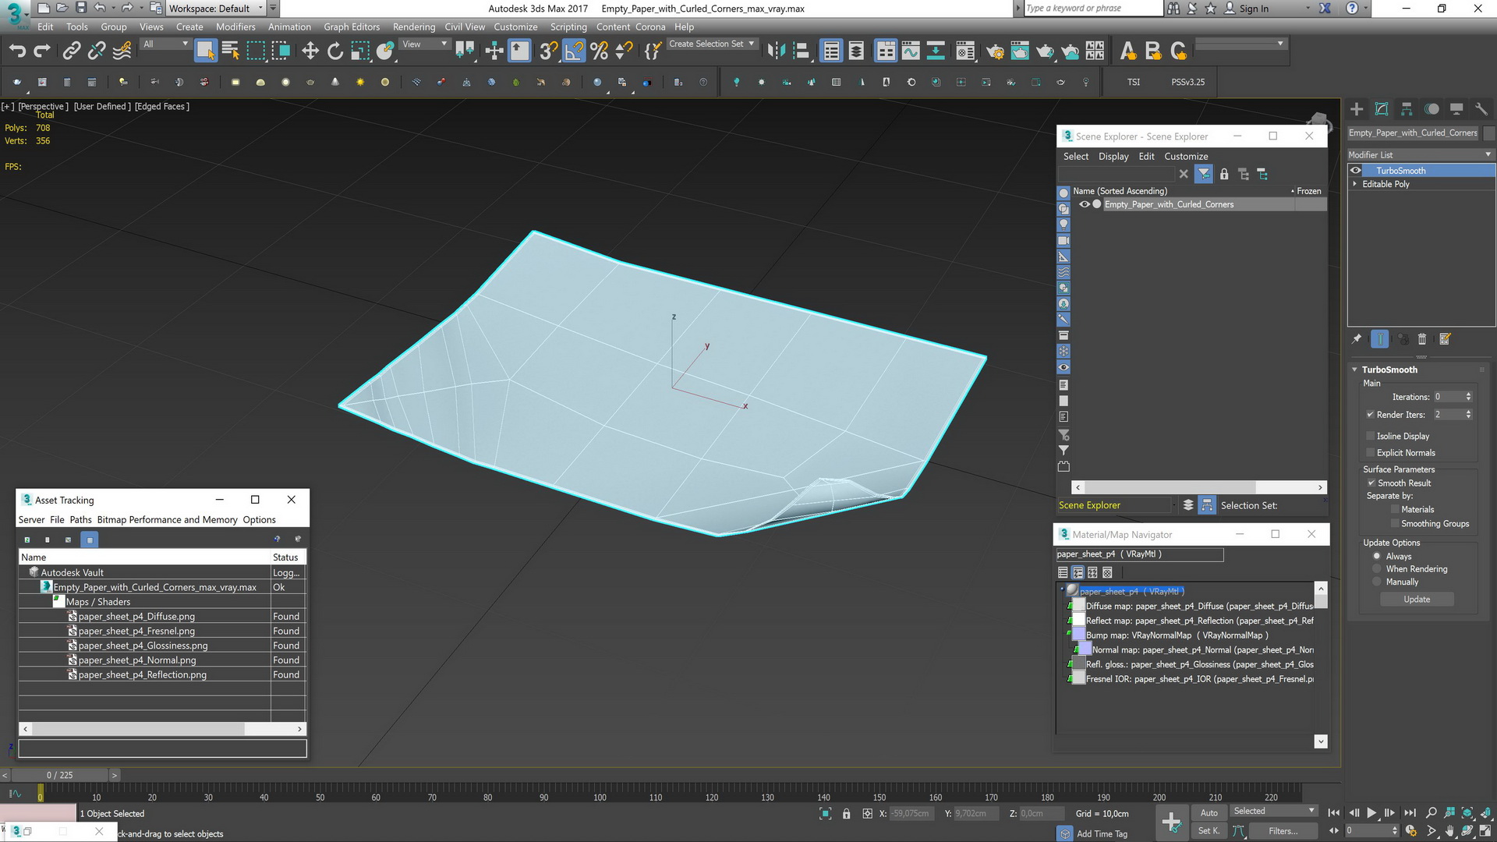The width and height of the screenshot is (1497, 842).
Task: Open Scene Explorer Display menu
Action: [x=1113, y=157]
